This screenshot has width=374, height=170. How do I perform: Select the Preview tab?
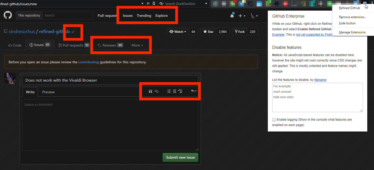(48, 92)
